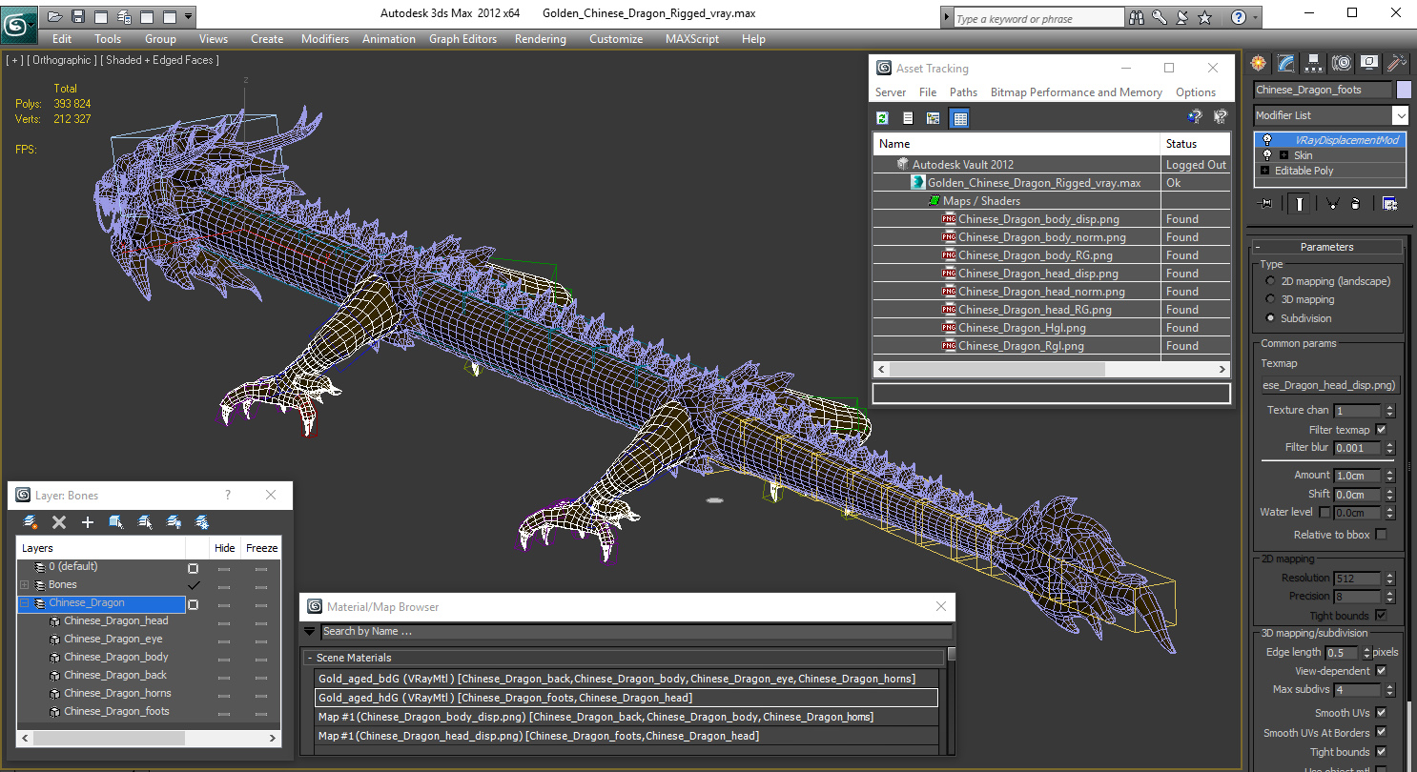Click the Tree View icon in Asset Tracking
Image resolution: width=1417 pixels, height=772 pixels.
point(934,118)
